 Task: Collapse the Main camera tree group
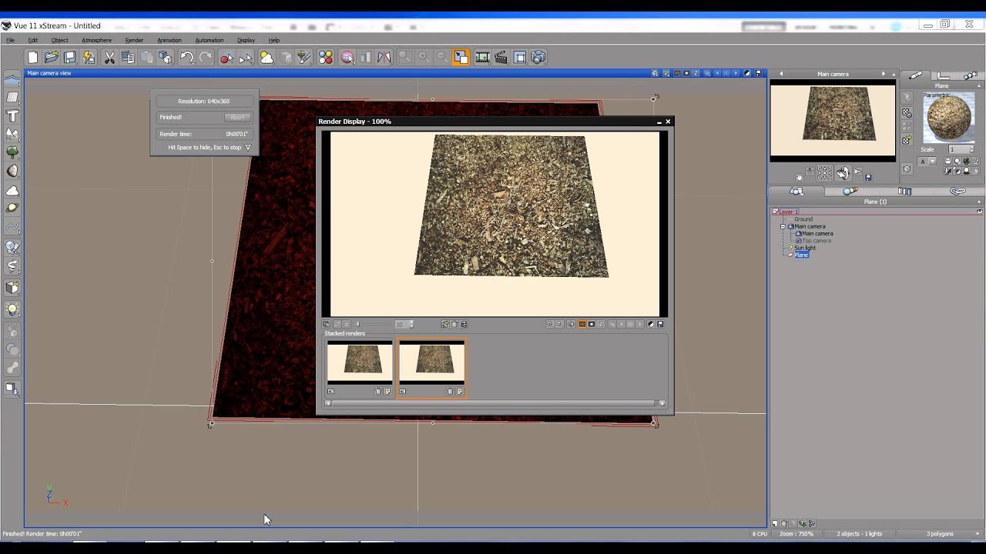pos(783,227)
